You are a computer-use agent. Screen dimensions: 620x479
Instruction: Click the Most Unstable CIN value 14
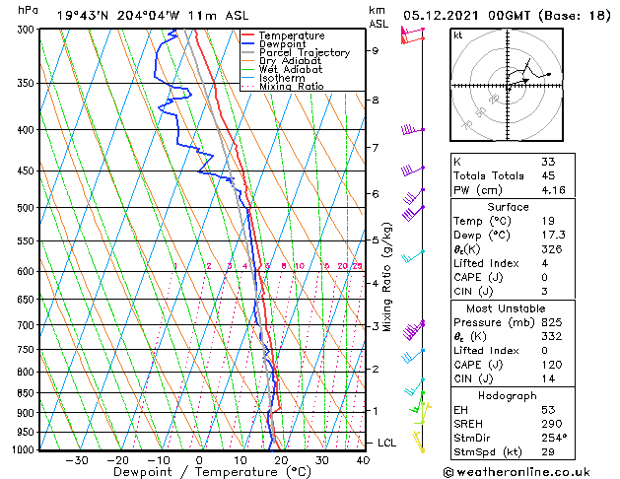pyautogui.click(x=548, y=378)
